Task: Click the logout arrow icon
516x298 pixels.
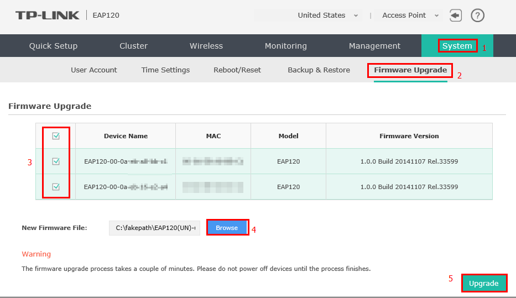Action: [x=456, y=15]
